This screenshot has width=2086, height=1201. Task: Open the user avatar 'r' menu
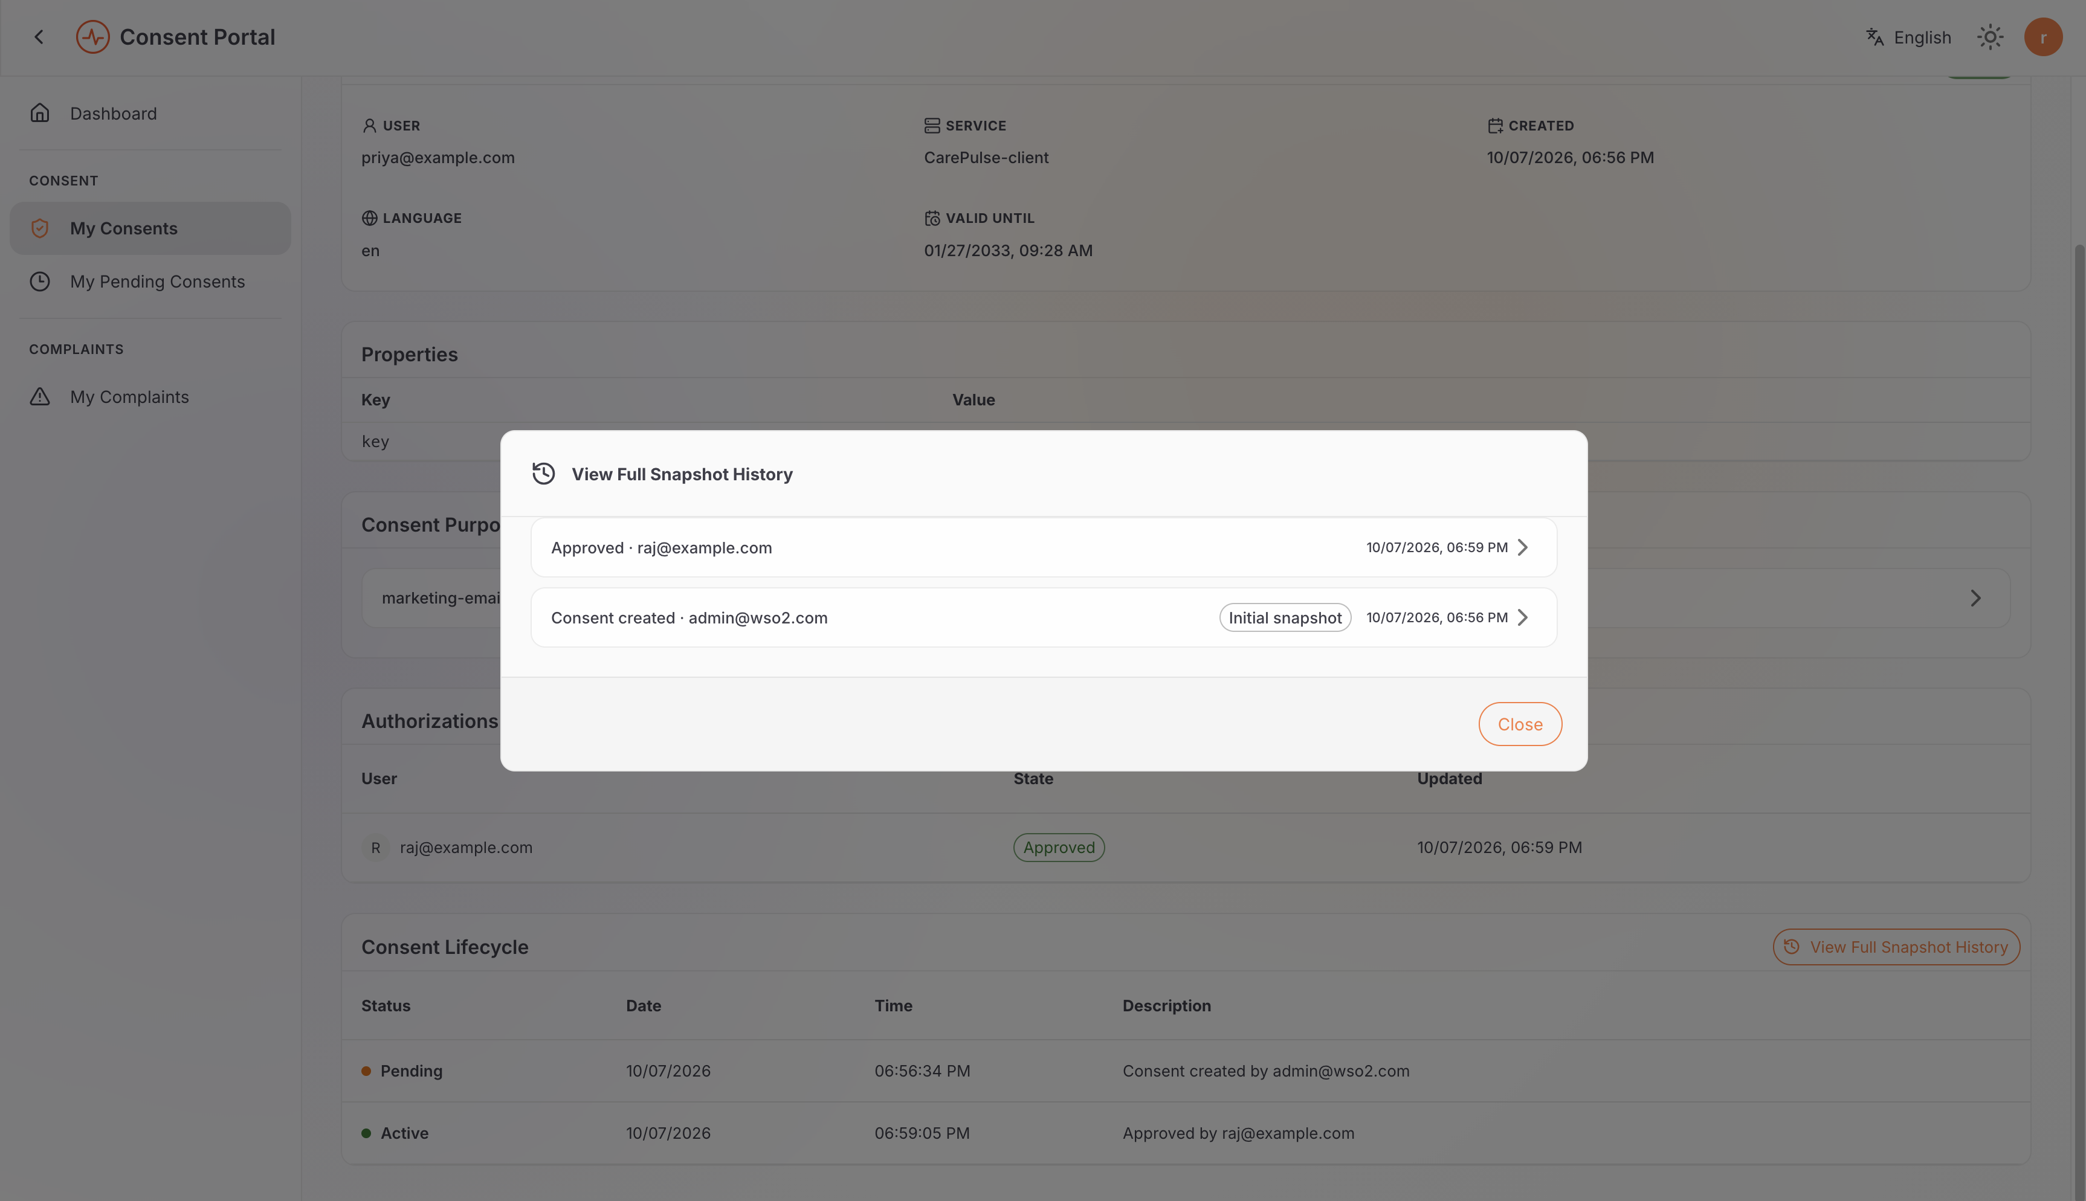pyautogui.click(x=2042, y=37)
